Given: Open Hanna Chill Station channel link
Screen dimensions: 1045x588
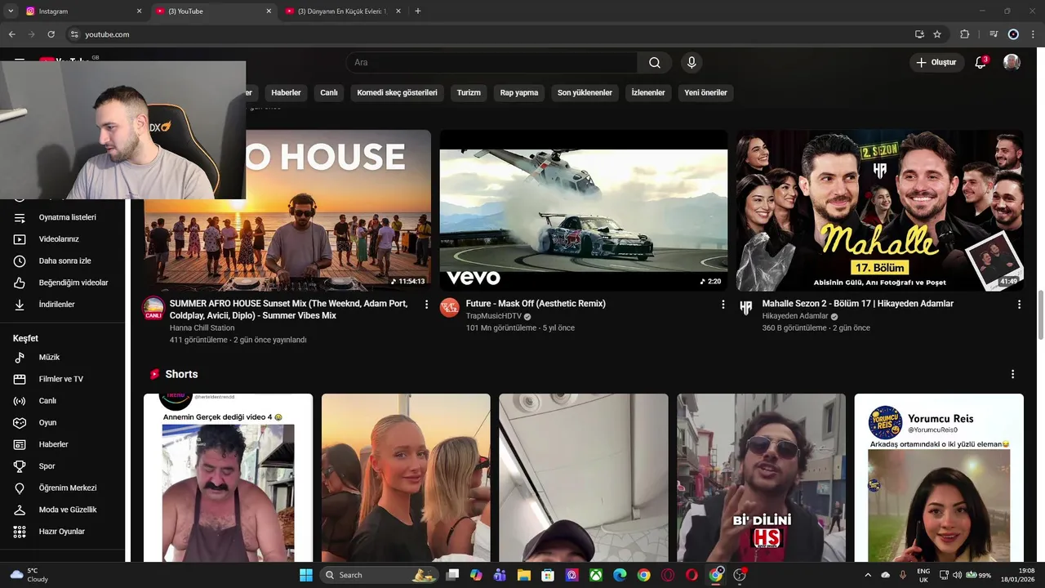Looking at the screenshot, I should [x=202, y=328].
